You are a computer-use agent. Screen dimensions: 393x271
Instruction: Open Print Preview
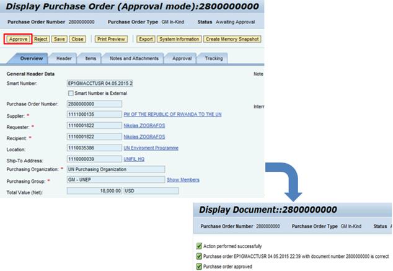[x=112, y=39]
